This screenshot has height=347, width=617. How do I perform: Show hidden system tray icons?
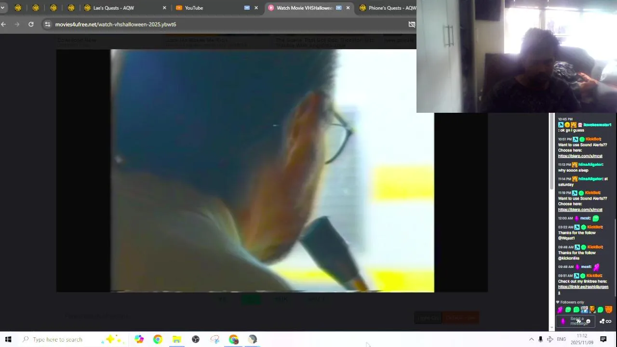(x=531, y=339)
